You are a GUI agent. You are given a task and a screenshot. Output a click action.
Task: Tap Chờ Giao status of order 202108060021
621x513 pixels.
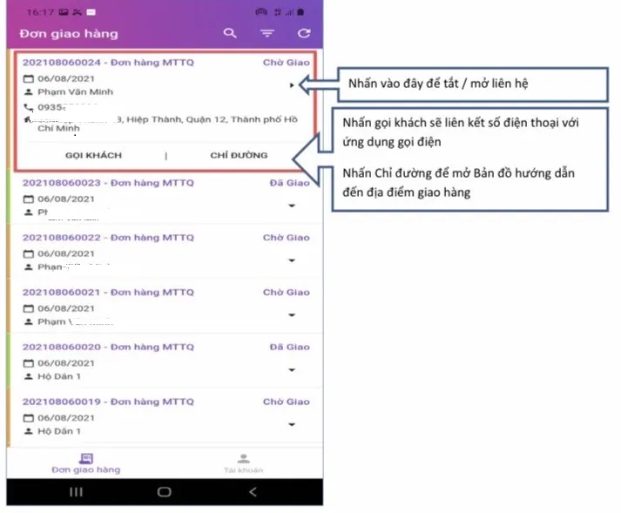click(x=286, y=293)
